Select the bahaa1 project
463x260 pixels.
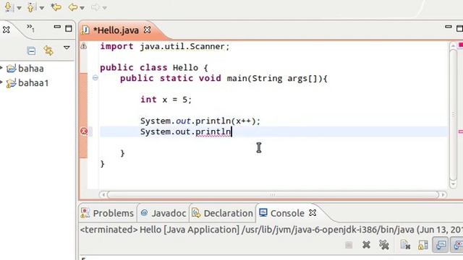33,83
